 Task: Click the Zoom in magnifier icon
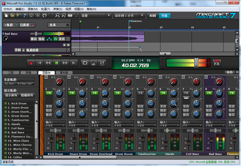[58, 15]
